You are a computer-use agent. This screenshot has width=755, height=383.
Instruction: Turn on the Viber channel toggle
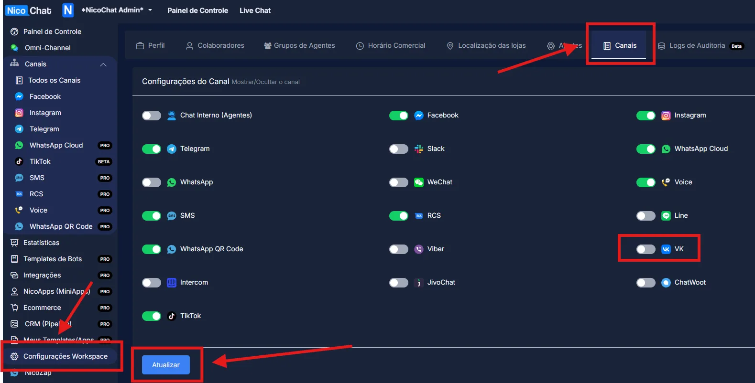[x=399, y=249]
